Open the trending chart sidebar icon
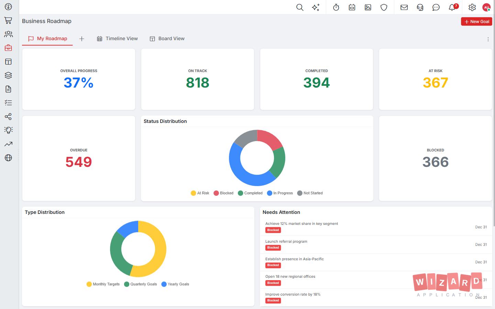Screen dimensions: 495x309 click(x=8, y=144)
